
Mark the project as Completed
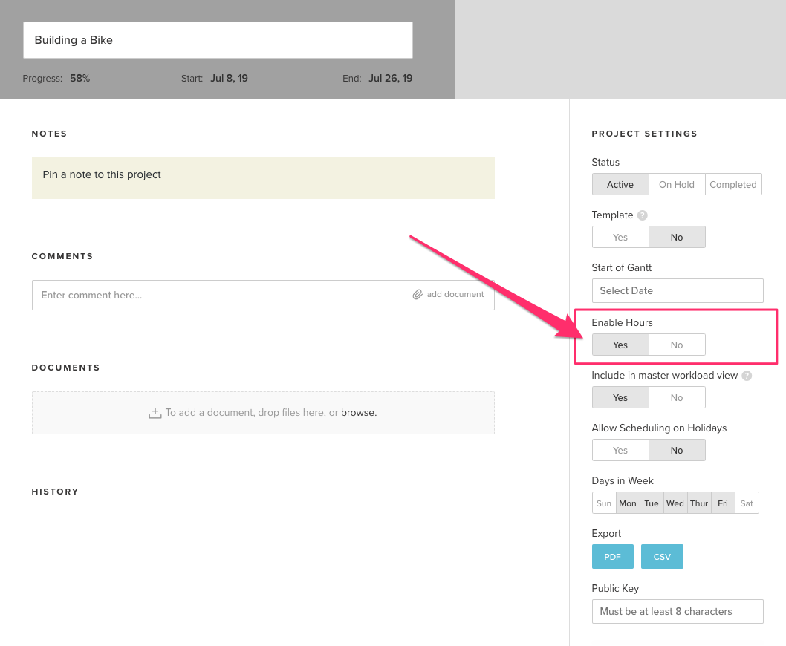pyautogui.click(x=733, y=184)
